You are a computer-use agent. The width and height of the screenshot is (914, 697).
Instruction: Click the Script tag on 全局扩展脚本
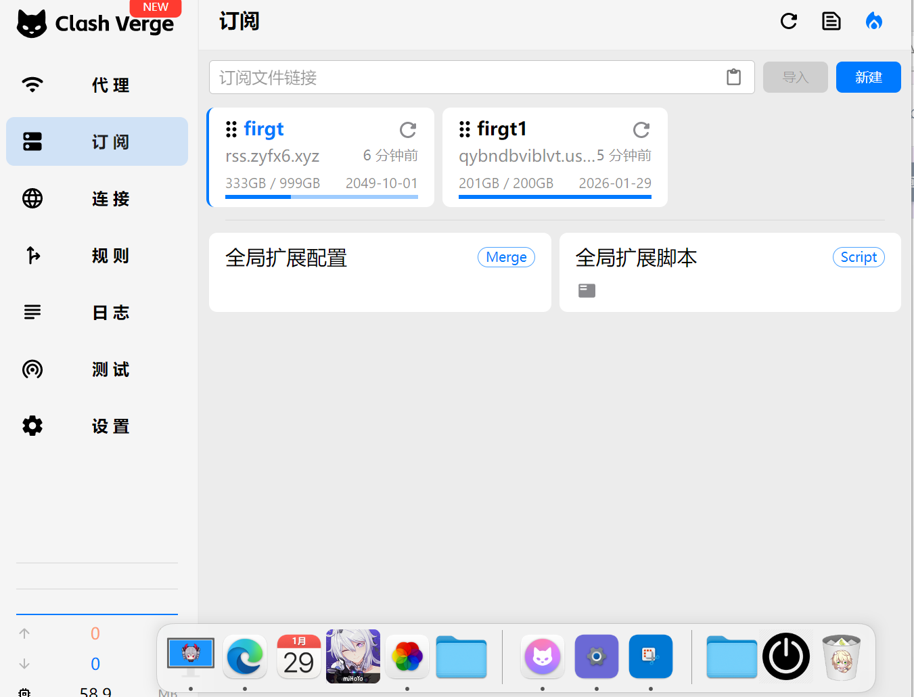[x=858, y=257]
